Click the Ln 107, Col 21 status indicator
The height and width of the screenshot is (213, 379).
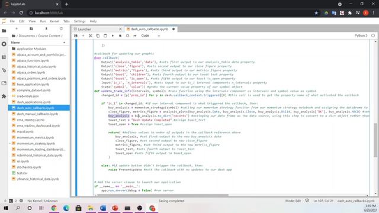coord(323,201)
